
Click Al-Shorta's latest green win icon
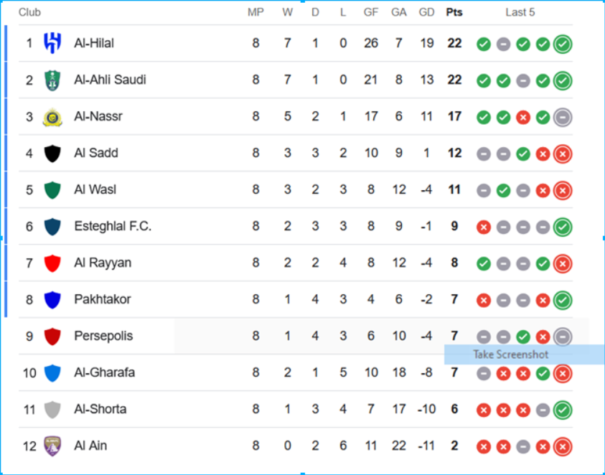coord(563,410)
